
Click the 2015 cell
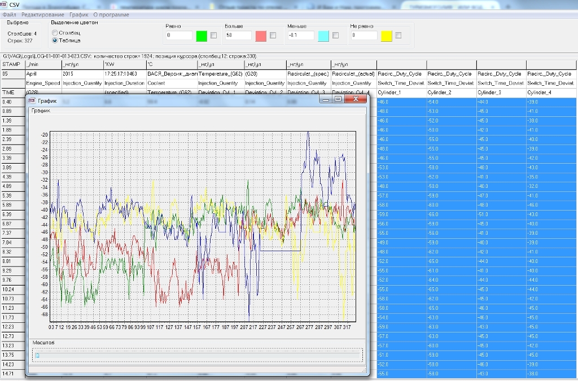[82, 74]
